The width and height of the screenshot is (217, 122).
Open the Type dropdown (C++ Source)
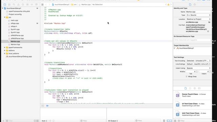[x=198, y=15]
